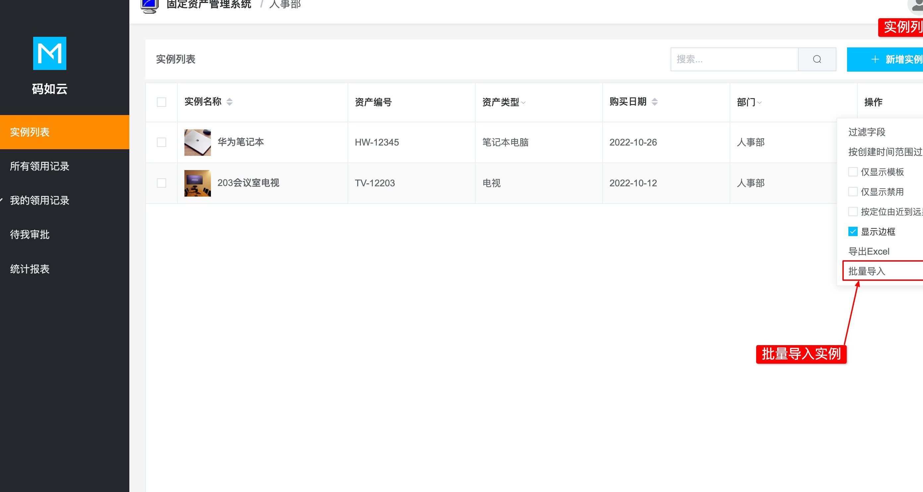Click 人事部 in 华为笔记本 row
This screenshot has width=923, height=492.
751,142
